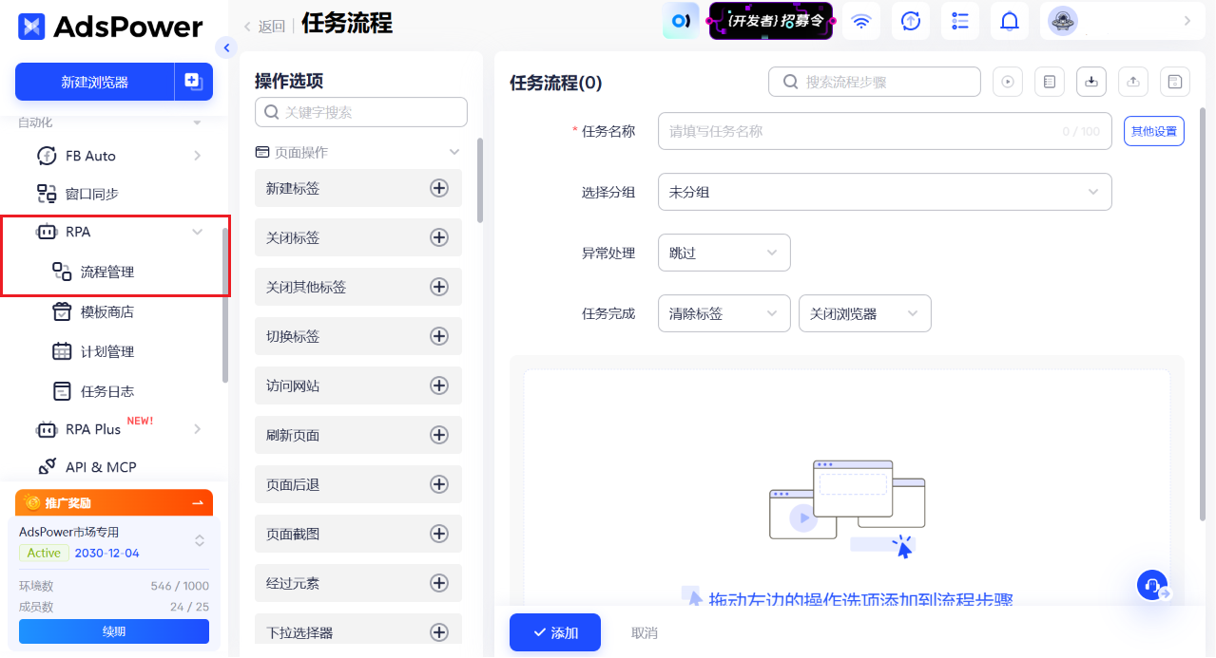Click the 新建浏览器 button
This screenshot has width=1216, height=658.
(94, 82)
